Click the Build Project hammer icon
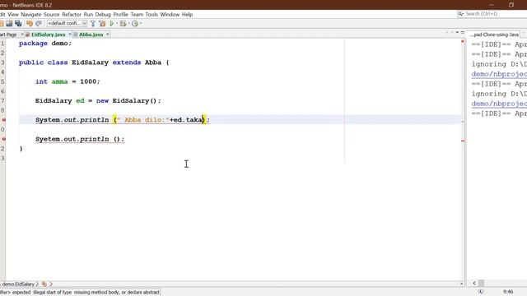Screen dimensions: 527x296 tap(93, 24)
